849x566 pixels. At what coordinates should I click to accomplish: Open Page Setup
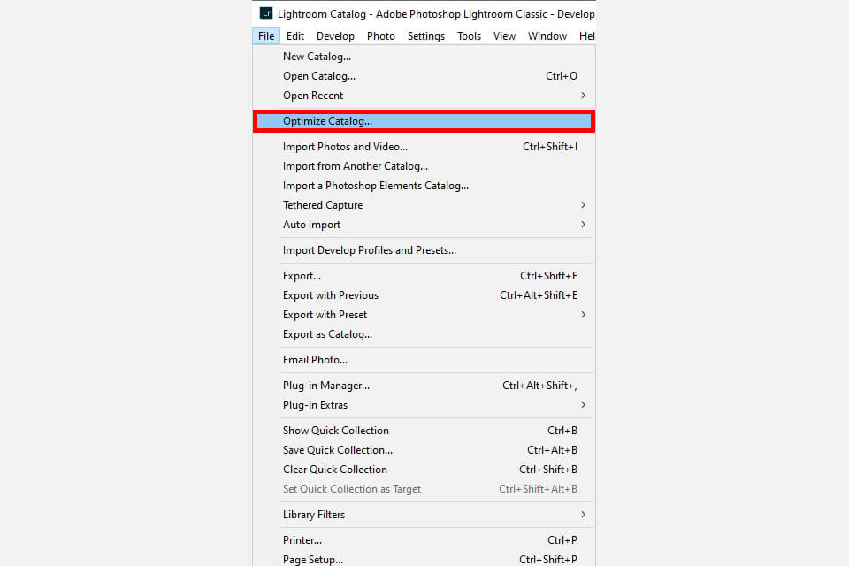tap(314, 559)
